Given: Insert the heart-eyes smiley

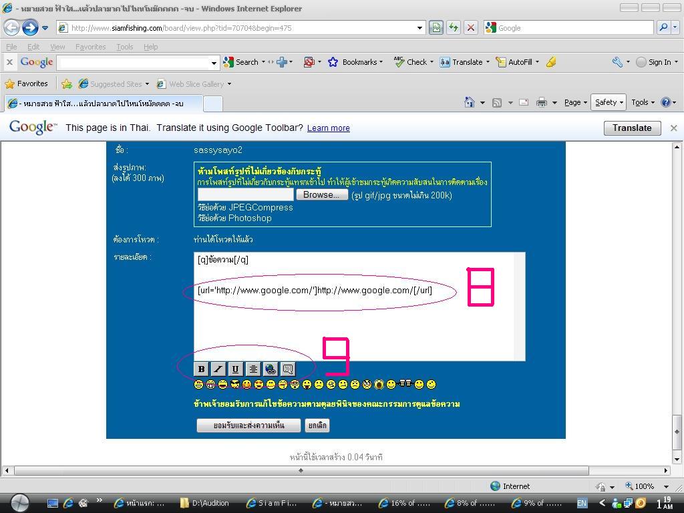Looking at the screenshot, I should pos(259,384).
